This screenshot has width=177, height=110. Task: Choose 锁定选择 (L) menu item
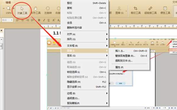pos(85,72)
